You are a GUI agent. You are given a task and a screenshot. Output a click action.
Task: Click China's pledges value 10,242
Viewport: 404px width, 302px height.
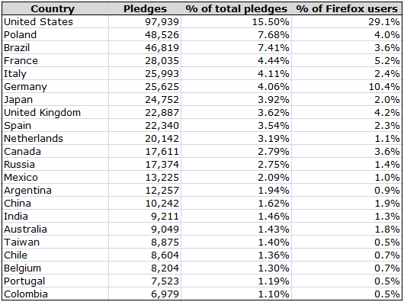[x=145, y=203]
